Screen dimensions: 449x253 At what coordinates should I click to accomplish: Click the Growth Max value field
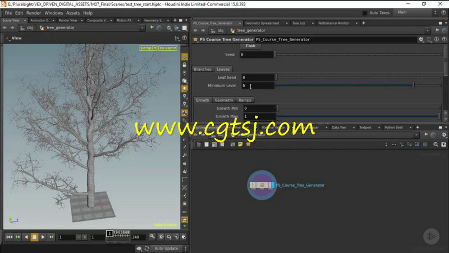tap(259, 116)
